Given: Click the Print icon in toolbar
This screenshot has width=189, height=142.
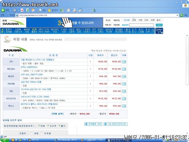Looking at the screenshot, I should point(75,10).
